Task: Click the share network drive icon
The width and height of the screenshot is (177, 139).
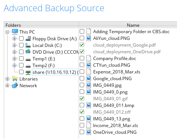Action: (x=28, y=72)
